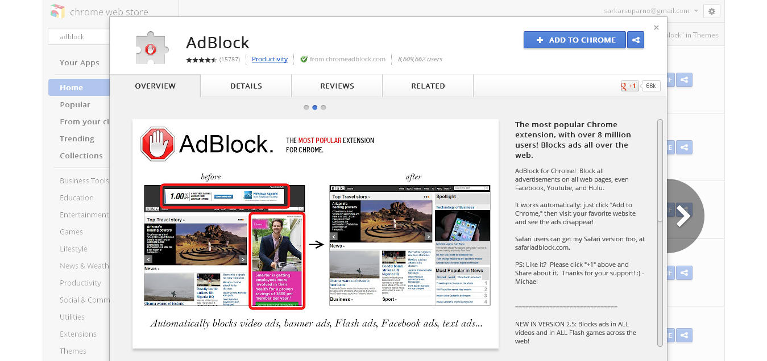Click the 15787 ratings count

point(230,59)
